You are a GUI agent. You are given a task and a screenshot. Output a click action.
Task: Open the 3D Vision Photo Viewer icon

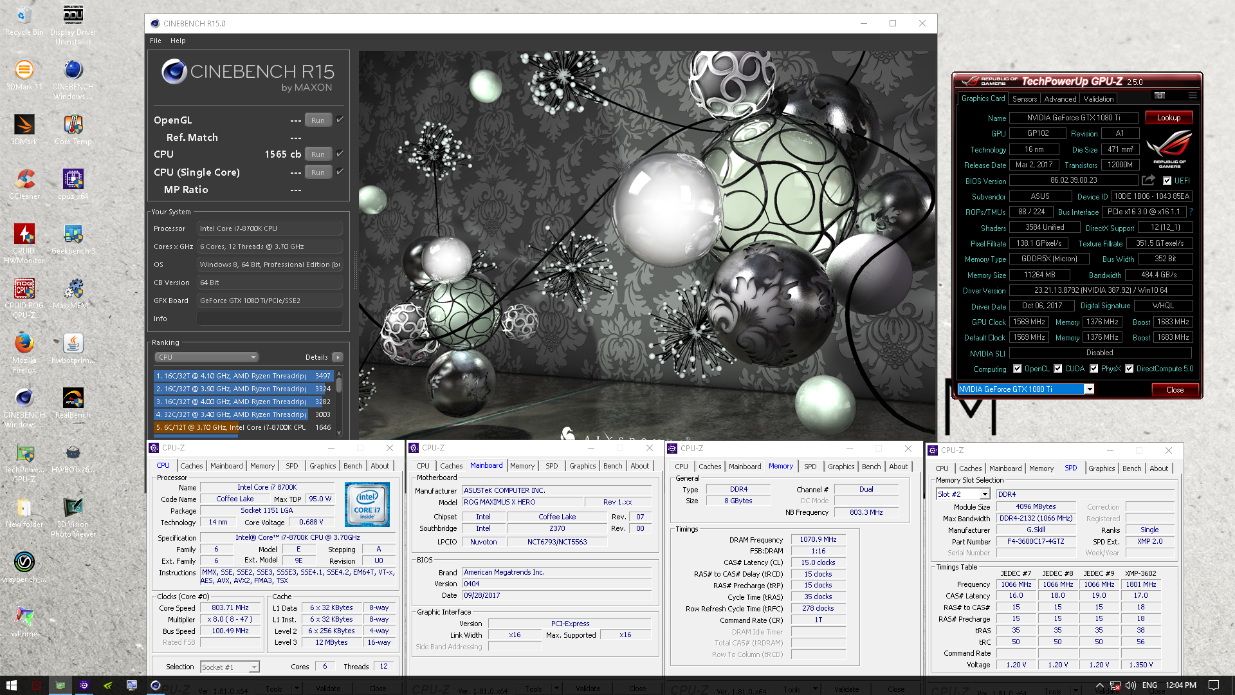pos(73,517)
